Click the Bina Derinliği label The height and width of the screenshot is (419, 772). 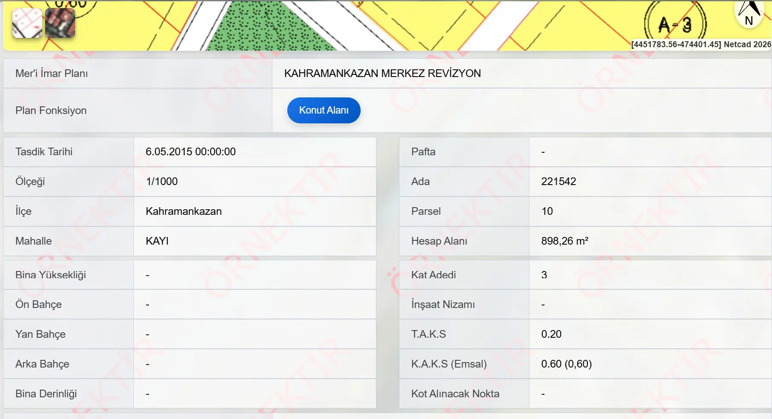(46, 394)
